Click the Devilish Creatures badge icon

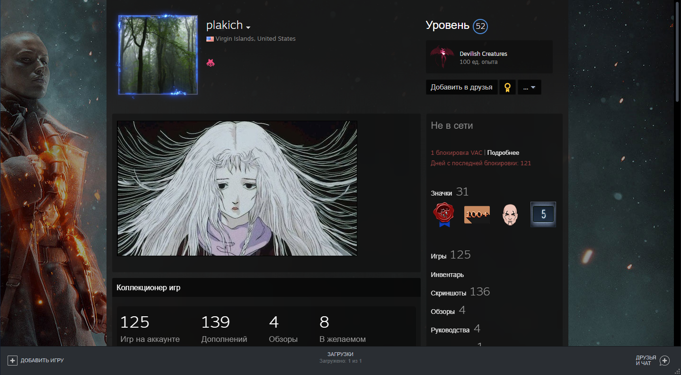pos(442,57)
